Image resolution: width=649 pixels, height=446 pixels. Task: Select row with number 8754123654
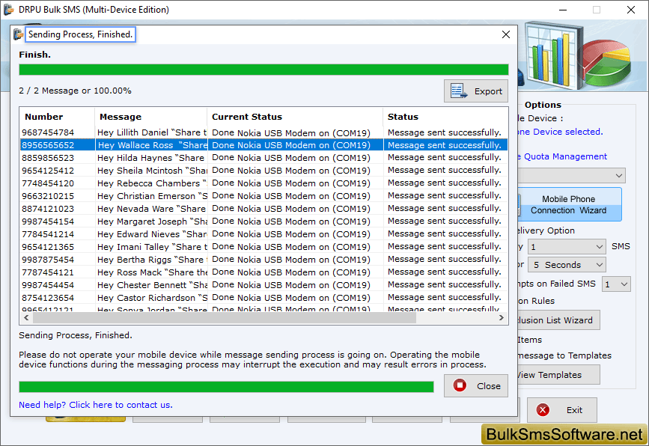tap(263, 298)
